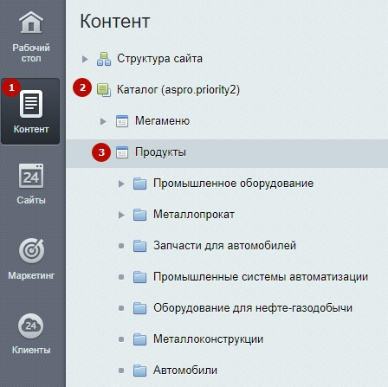Open Оборудование для нефте-газодобычи section
Viewport: 388px width, 387px height.
253,308
